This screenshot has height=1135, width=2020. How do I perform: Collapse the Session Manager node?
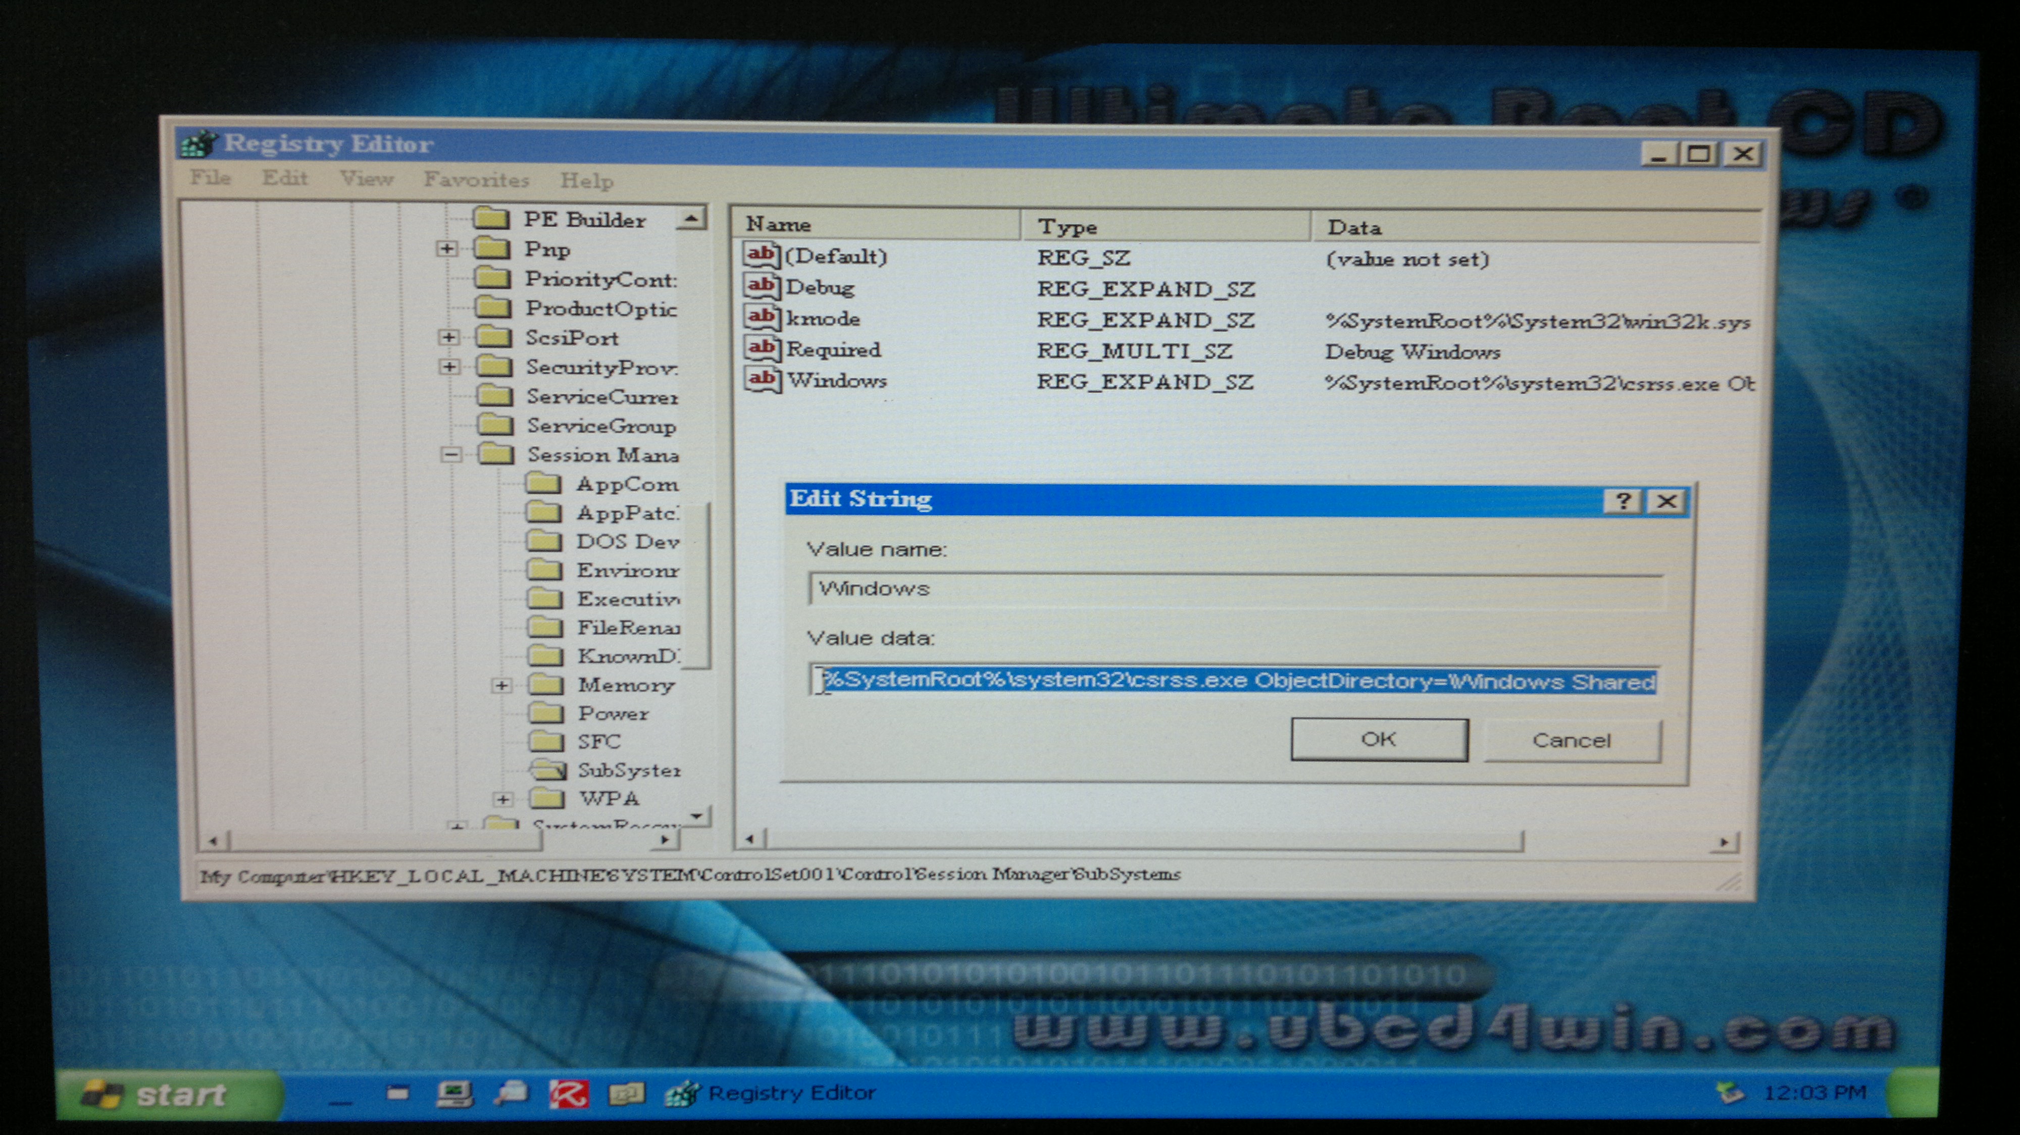coord(451,454)
